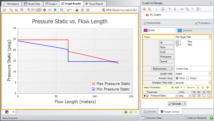Click the green plus icon below graph

(x=126, y=112)
